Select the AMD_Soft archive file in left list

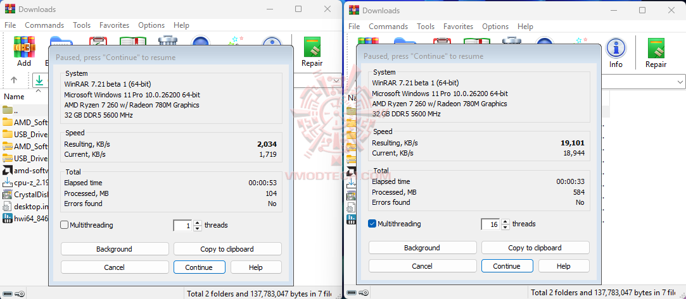pyautogui.click(x=25, y=146)
